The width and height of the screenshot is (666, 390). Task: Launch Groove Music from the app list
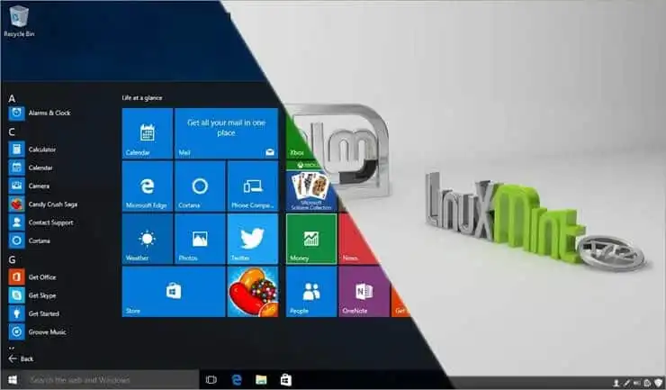38,332
